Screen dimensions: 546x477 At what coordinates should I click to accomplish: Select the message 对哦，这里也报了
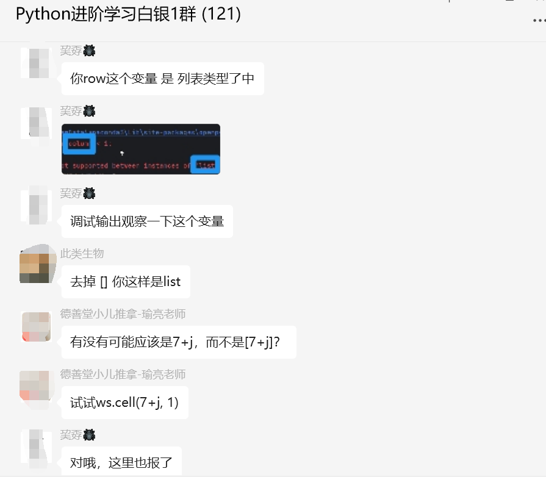click(121, 461)
